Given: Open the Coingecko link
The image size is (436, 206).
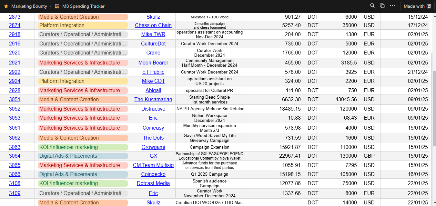Looking at the screenshot, I should coord(153,174).
